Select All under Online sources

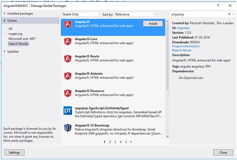tap(10, 29)
